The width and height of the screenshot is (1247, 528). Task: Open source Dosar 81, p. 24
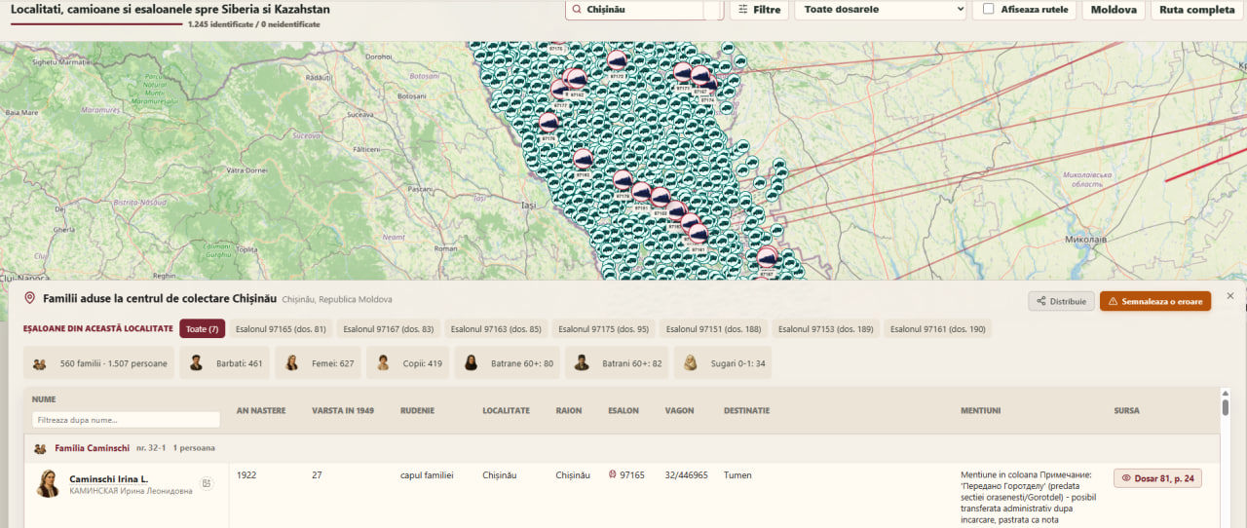[1157, 478]
